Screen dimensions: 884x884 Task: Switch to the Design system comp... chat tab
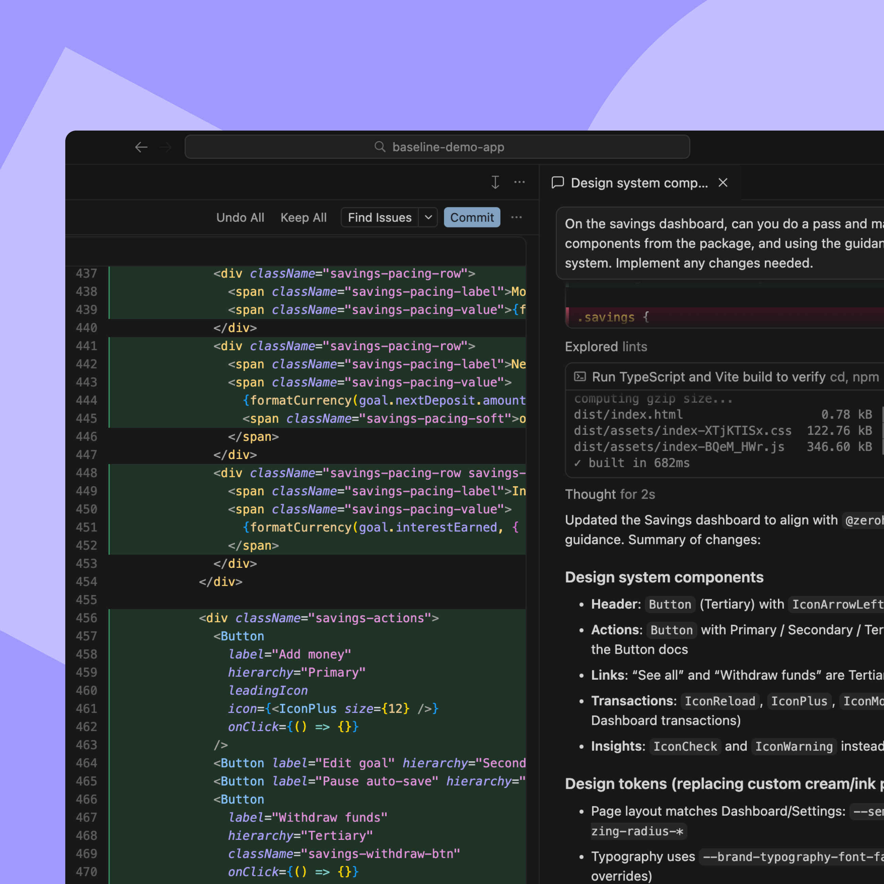coord(639,183)
